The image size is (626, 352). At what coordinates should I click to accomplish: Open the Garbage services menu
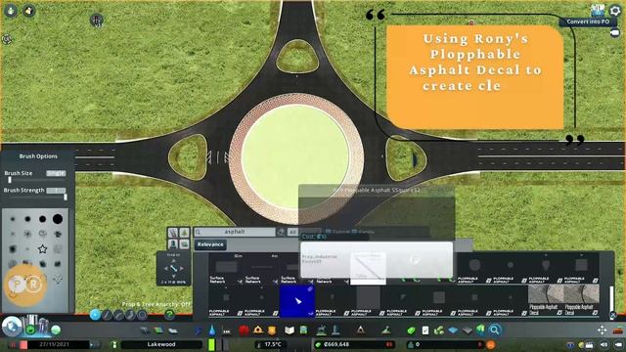(x=227, y=330)
